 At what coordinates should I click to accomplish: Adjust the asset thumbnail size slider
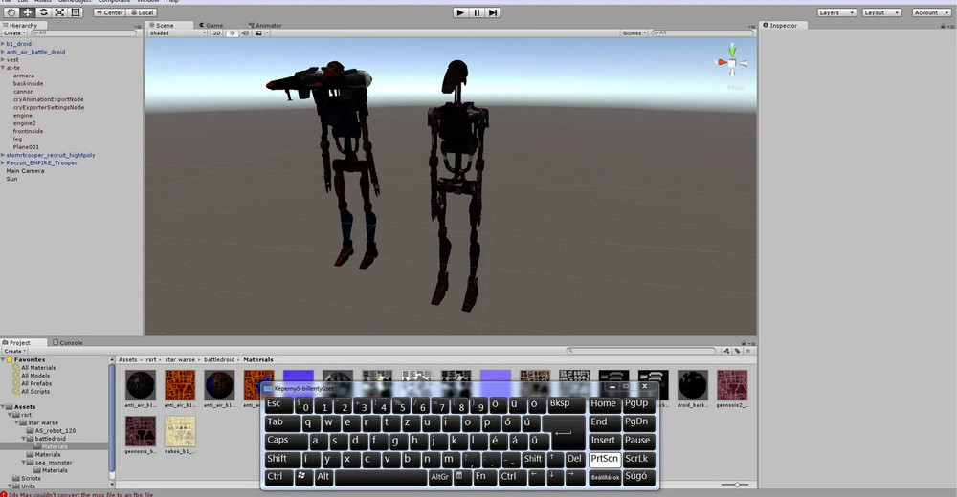point(735,485)
